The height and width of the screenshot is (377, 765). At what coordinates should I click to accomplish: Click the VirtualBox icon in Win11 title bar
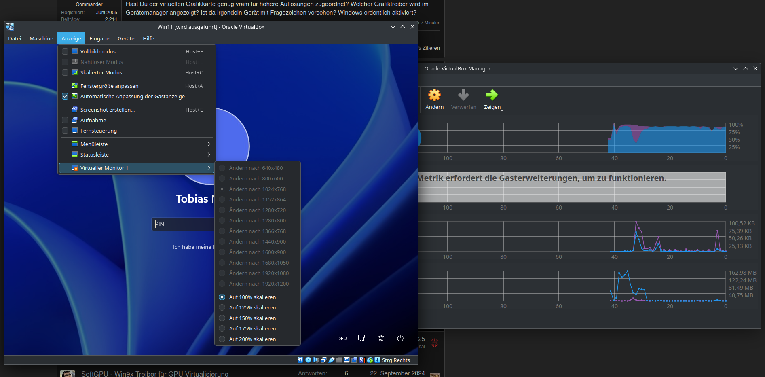click(x=10, y=27)
